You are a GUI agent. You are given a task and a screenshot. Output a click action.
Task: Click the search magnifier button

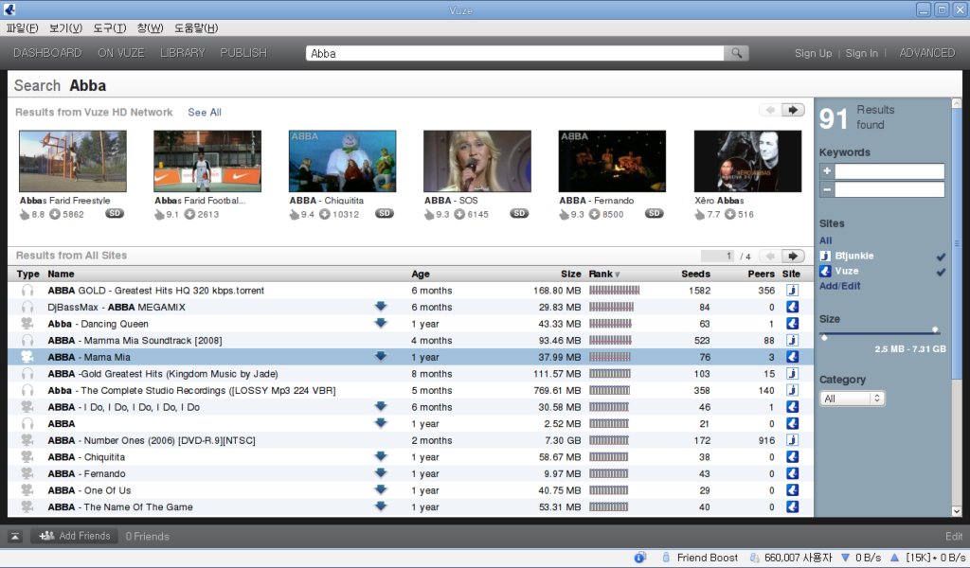tap(736, 53)
